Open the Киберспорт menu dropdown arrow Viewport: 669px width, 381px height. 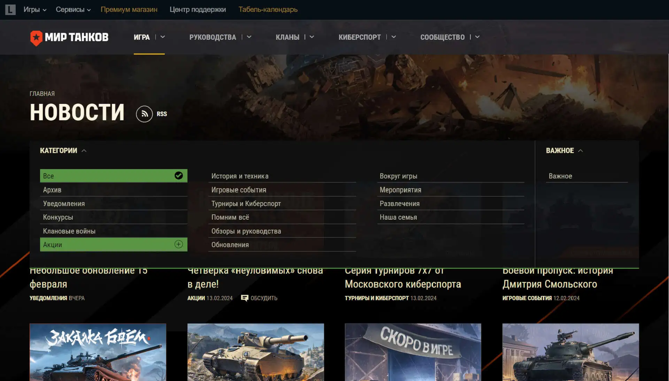394,37
